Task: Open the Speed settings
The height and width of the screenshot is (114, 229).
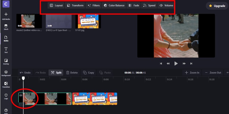Action: [149, 5]
